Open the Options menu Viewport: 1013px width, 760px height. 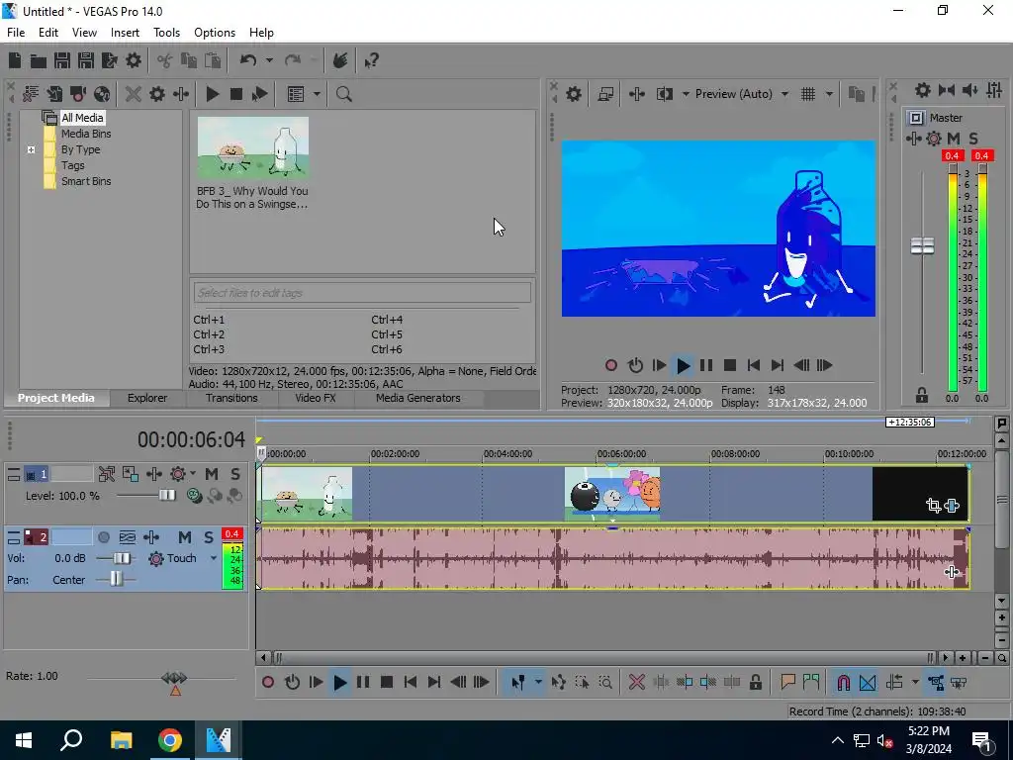point(215,33)
